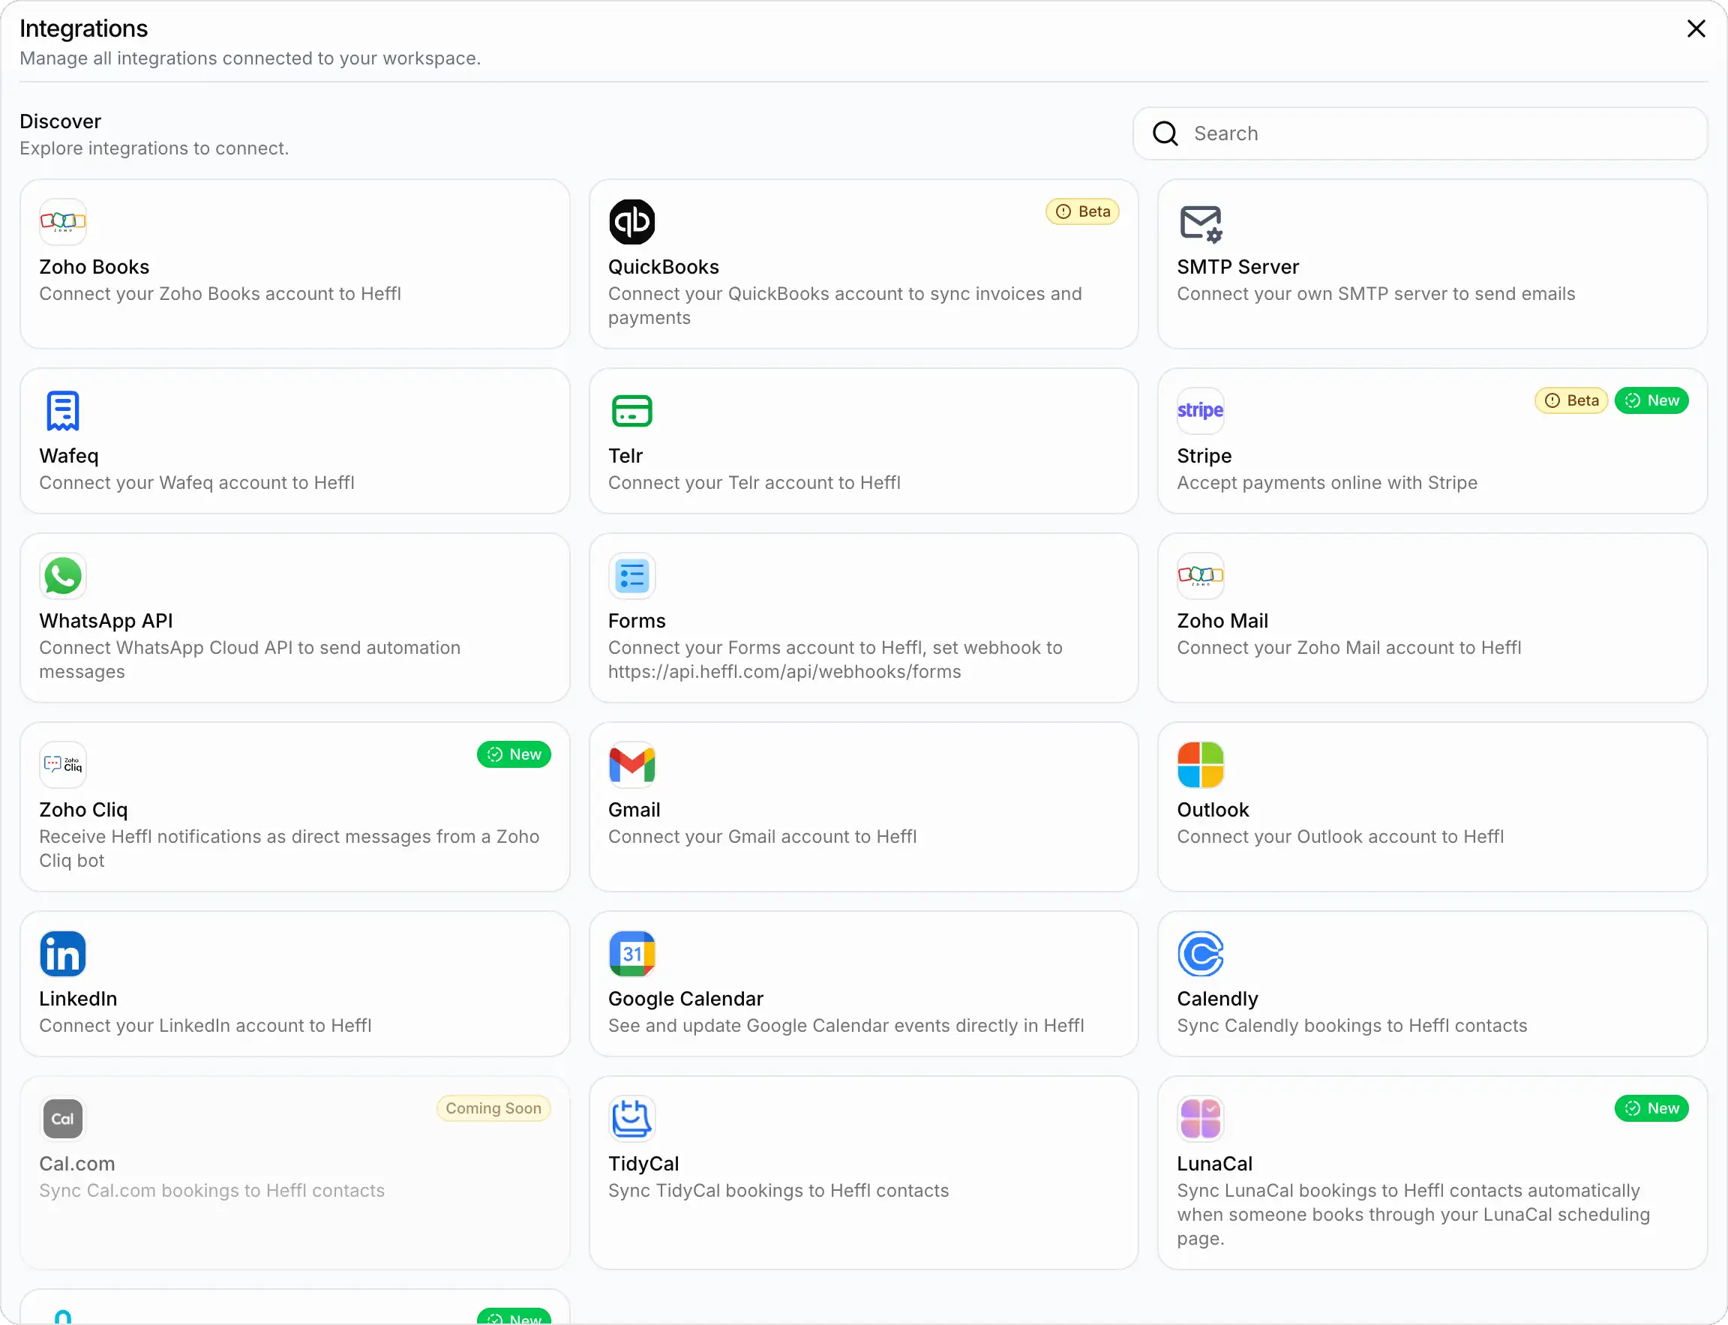Click the Coming Soon badge on Cal.com
Image resolution: width=1728 pixels, height=1325 pixels.
[493, 1108]
